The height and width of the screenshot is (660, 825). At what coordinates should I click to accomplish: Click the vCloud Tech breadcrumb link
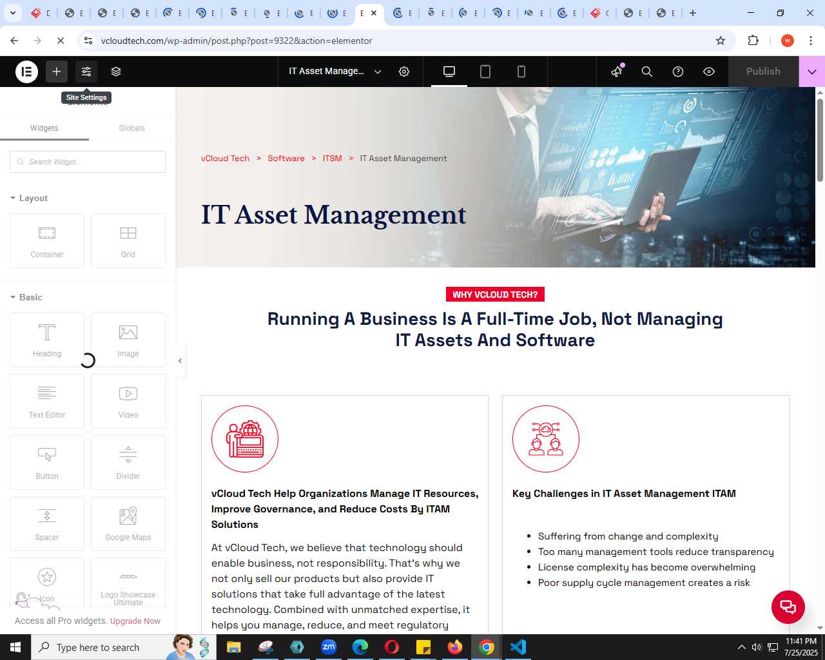tap(225, 159)
